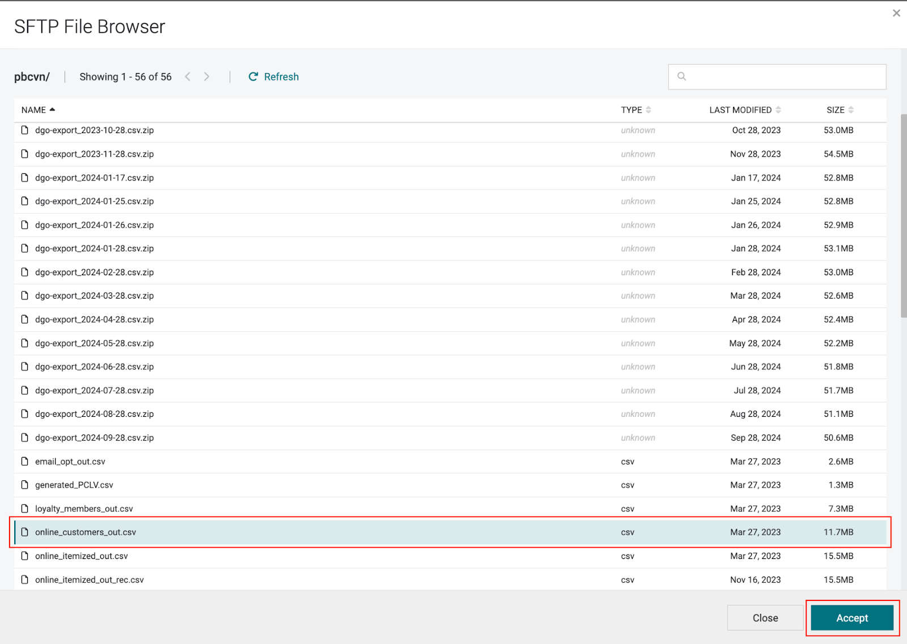Click file icon for dgo-export_2023-10-28.csv.zip
Screen dimensions: 907x644
click(x=24, y=130)
